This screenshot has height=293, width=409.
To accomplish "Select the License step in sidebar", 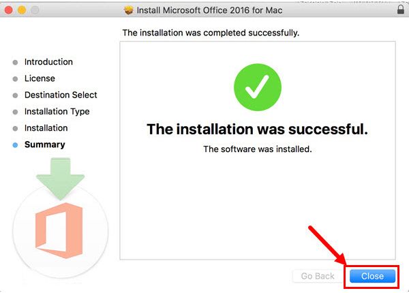I will click(x=40, y=78).
